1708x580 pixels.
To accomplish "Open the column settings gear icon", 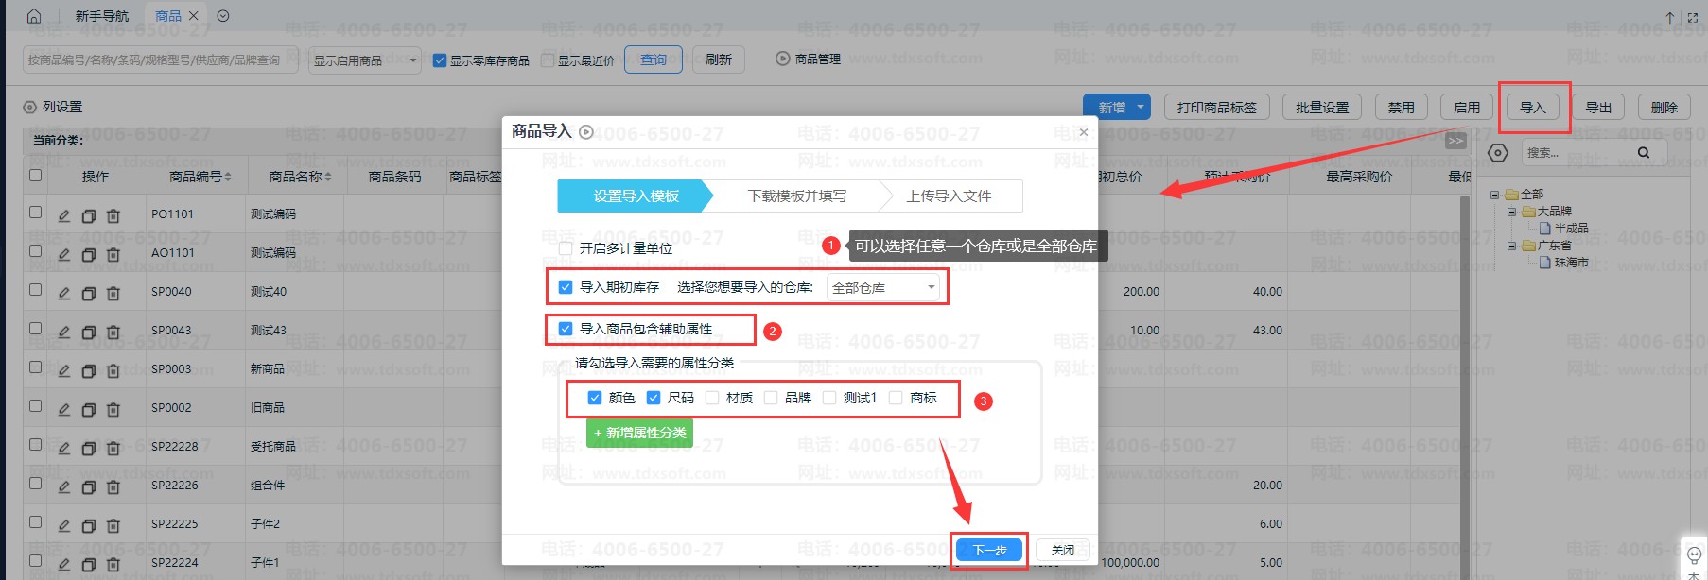I will [30, 107].
